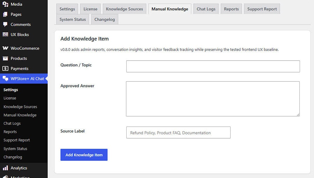This screenshot has width=314, height=178.
Task: Switch to the Support Report tab
Action: click(x=262, y=9)
